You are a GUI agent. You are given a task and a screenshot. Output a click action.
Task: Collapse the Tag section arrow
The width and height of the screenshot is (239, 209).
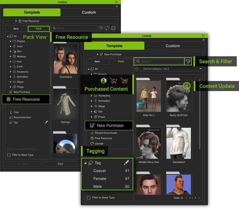coord(85,163)
